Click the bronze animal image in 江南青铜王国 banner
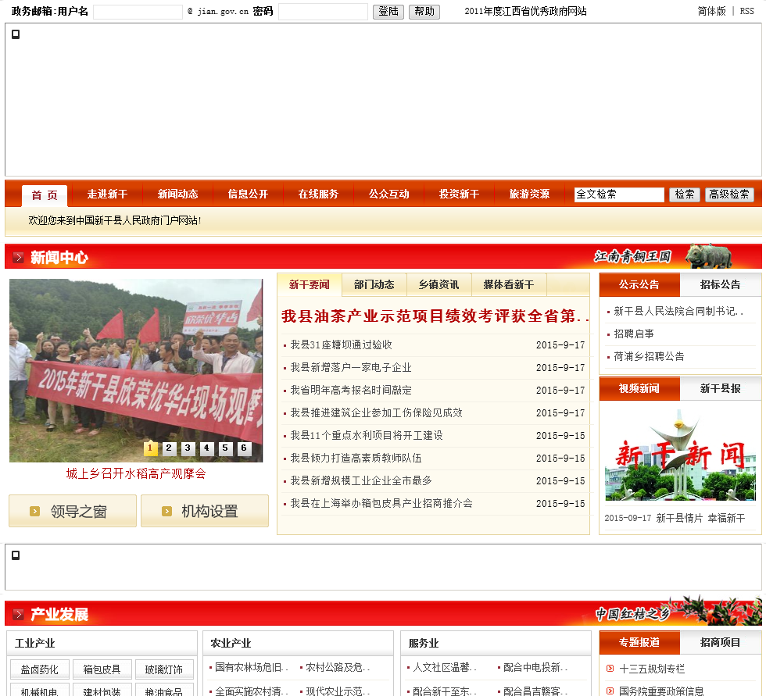This screenshot has height=696, width=766. pos(708,256)
